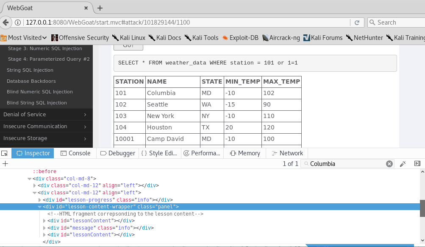Reload the current page
The image size is (425, 247).
point(357,22)
